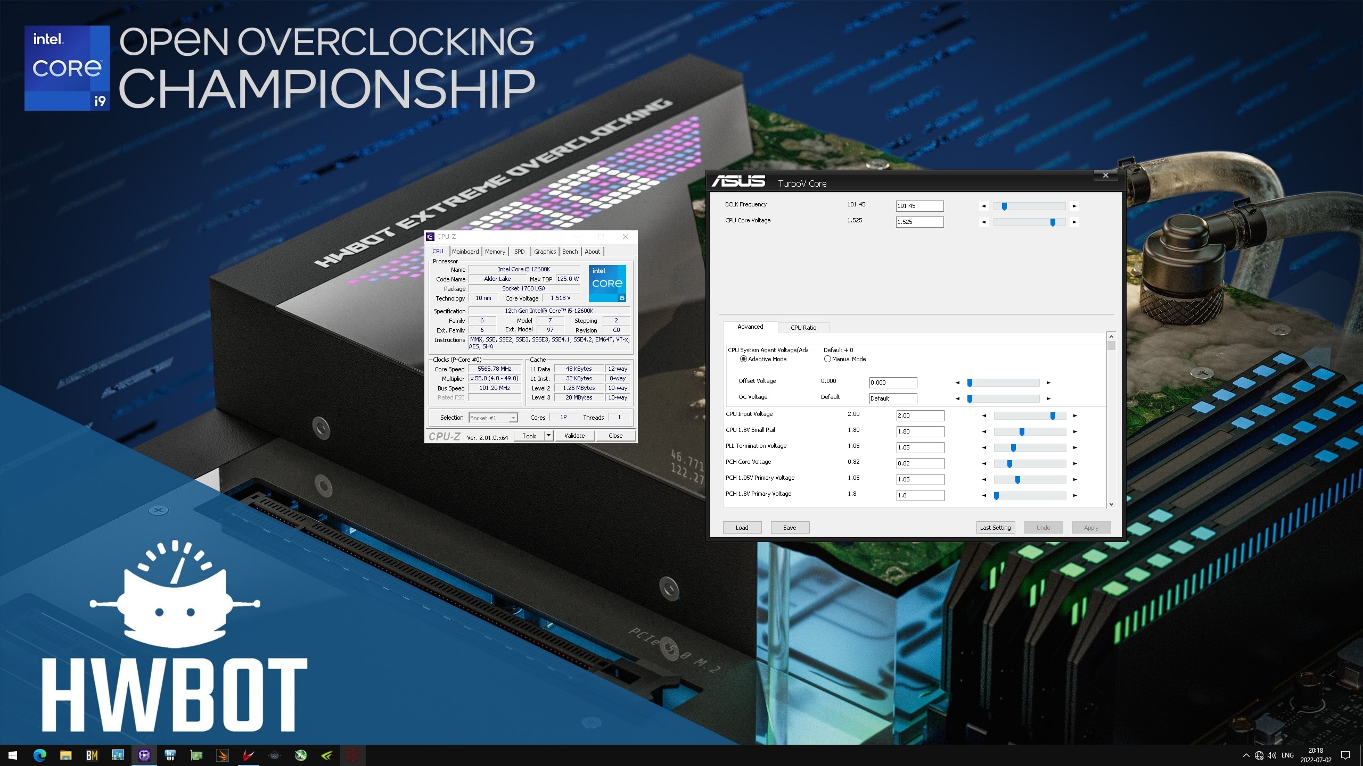Switch to the Memory tab in CPU-Z

pos(495,252)
